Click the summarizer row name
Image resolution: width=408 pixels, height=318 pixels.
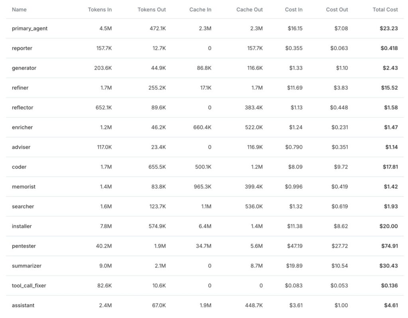point(27,266)
